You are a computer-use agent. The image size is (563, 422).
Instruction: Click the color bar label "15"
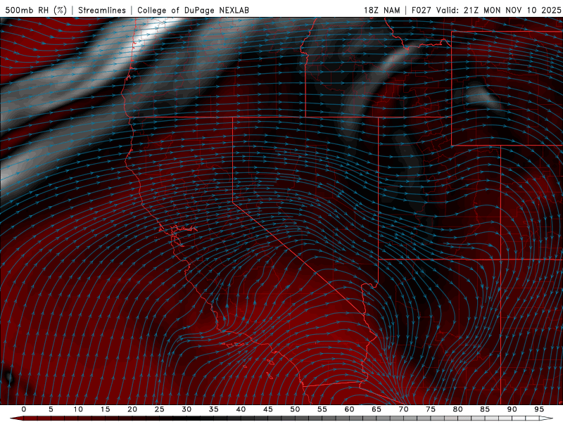[105, 409]
